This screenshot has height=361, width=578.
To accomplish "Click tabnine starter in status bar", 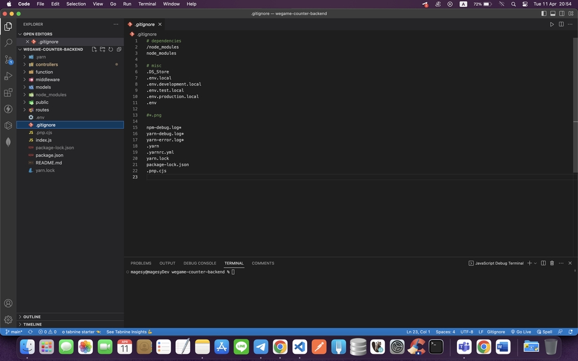I will click(81, 332).
